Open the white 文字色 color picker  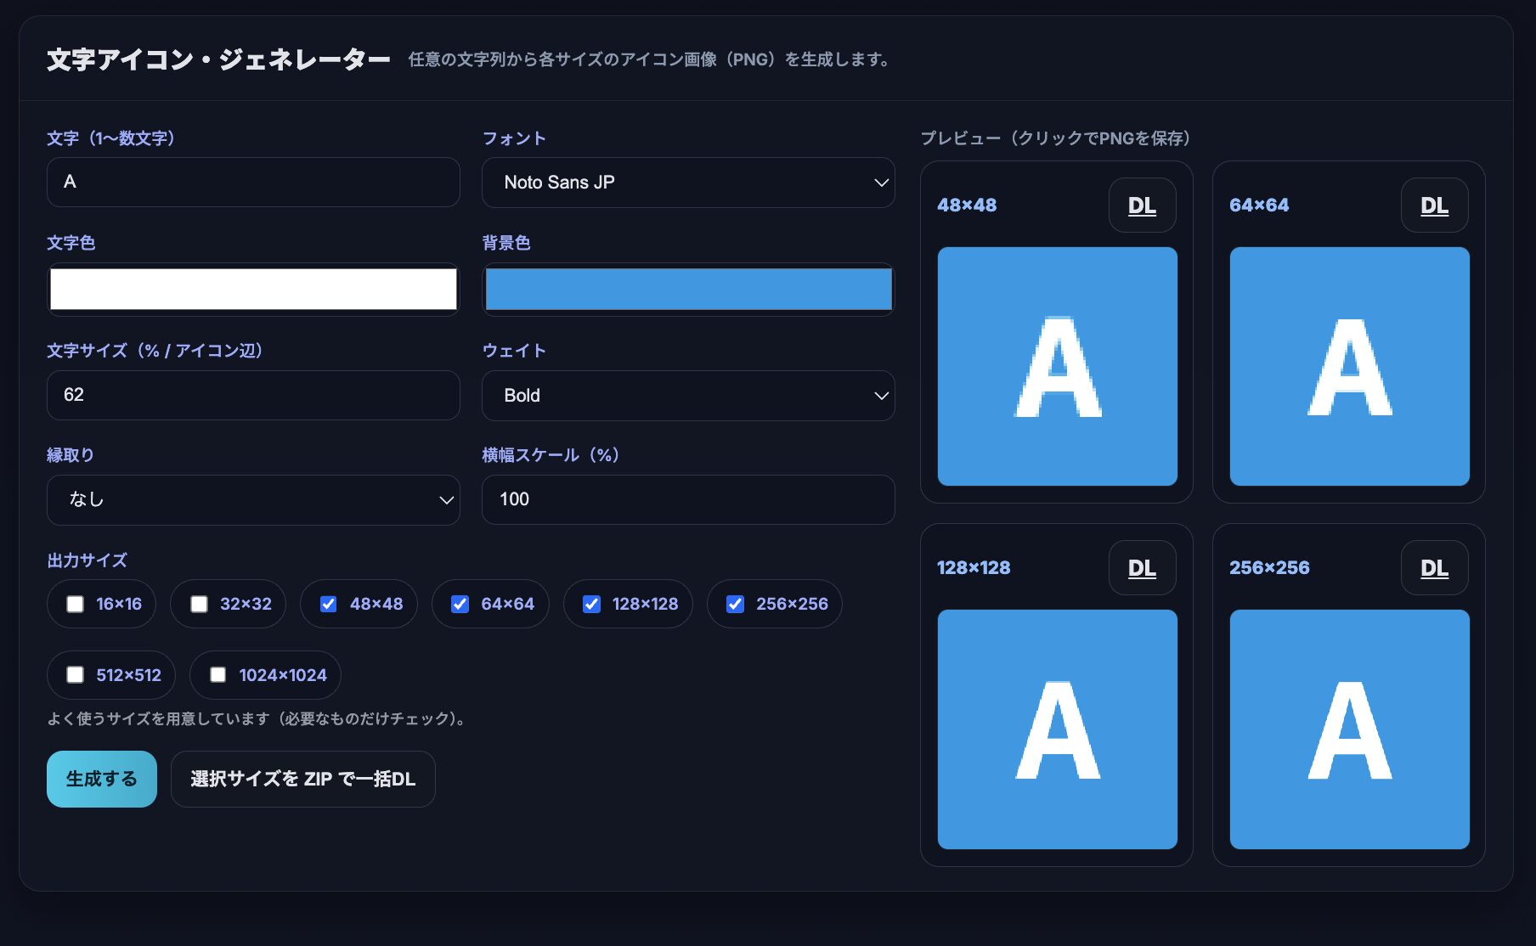point(253,290)
